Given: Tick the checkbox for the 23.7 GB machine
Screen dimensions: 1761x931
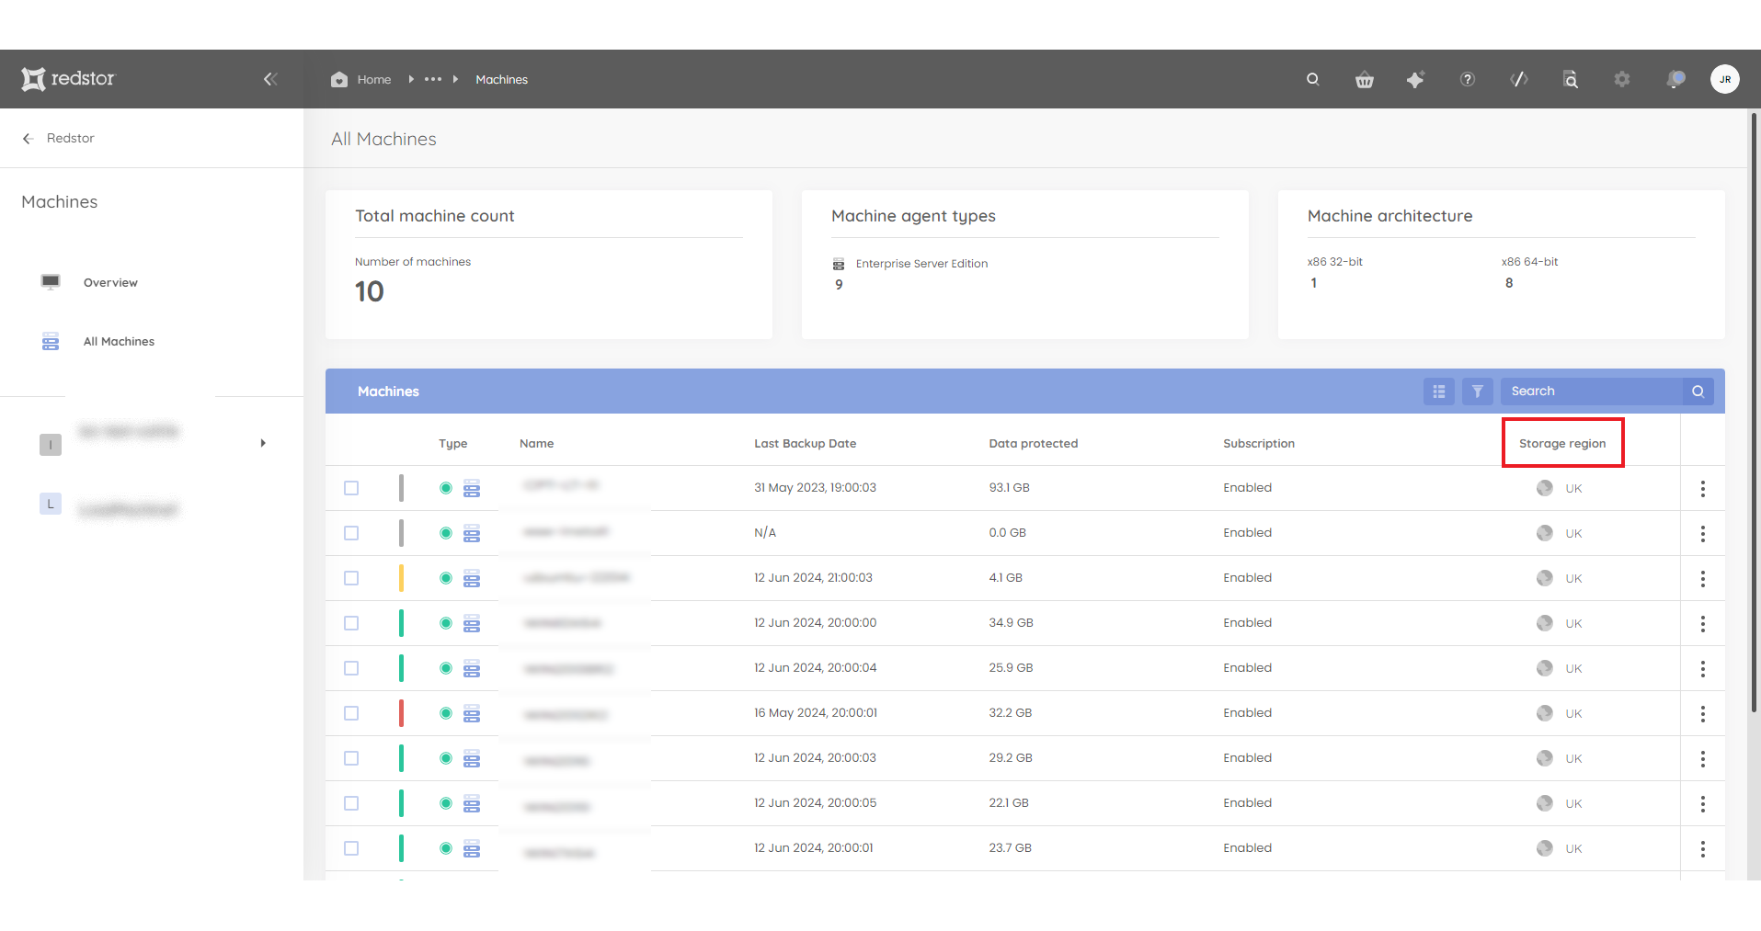Looking at the screenshot, I should (x=351, y=848).
